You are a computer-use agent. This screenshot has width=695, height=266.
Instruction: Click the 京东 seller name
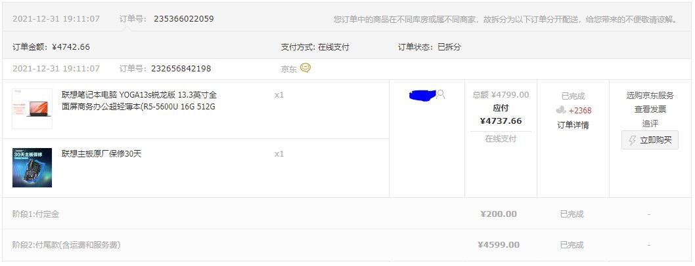coord(288,69)
